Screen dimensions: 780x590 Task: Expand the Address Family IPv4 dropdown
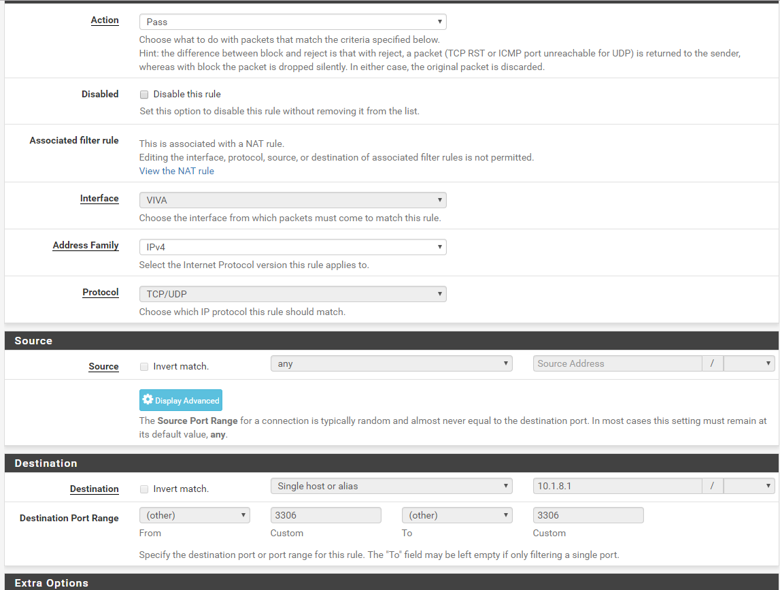(292, 247)
